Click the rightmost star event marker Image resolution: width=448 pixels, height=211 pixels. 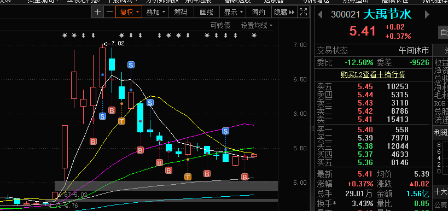[x=254, y=36]
